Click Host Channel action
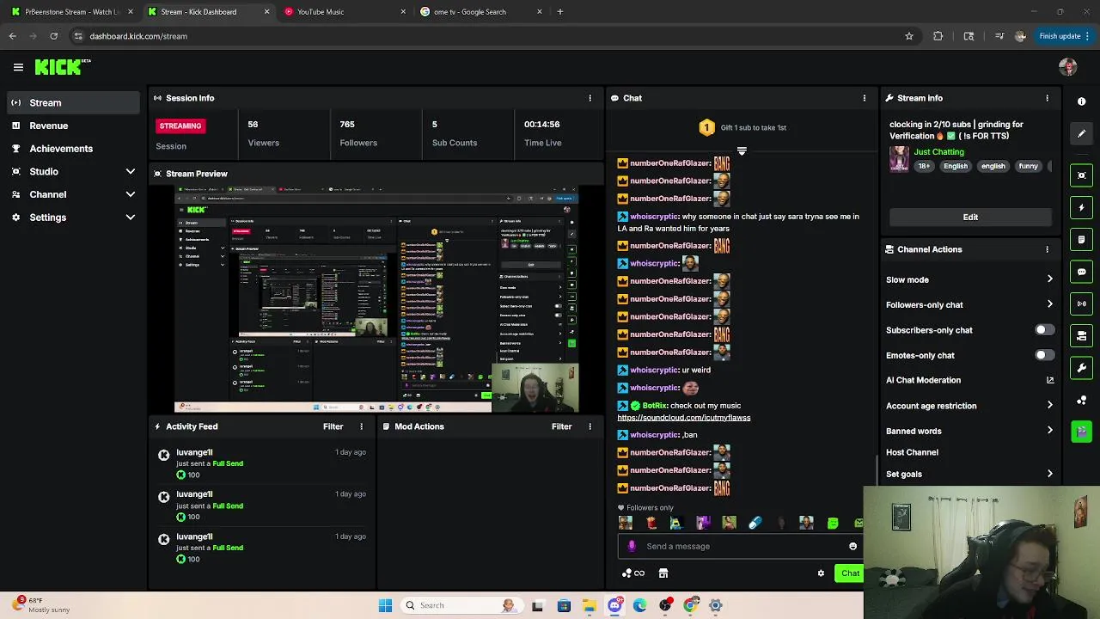1100x619 pixels. click(x=912, y=452)
